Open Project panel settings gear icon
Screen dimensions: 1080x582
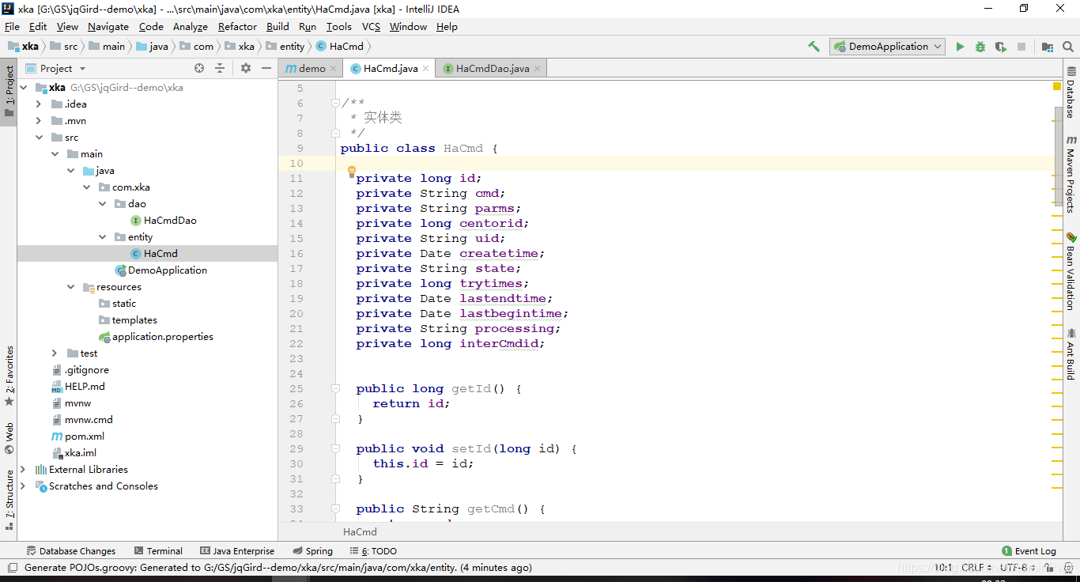click(245, 69)
